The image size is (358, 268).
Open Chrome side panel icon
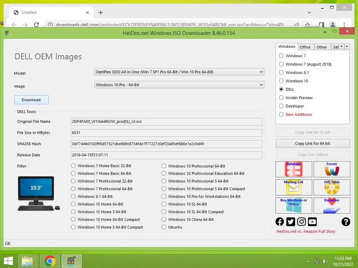[322, 25]
